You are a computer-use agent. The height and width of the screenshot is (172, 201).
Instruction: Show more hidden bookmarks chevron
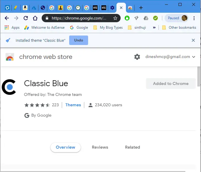[x=154, y=28]
